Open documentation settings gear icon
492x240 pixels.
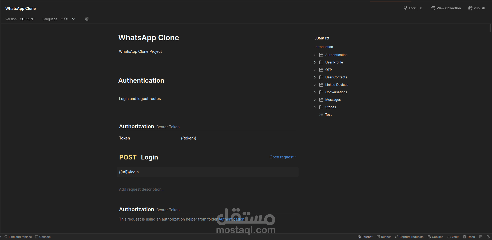click(x=87, y=19)
